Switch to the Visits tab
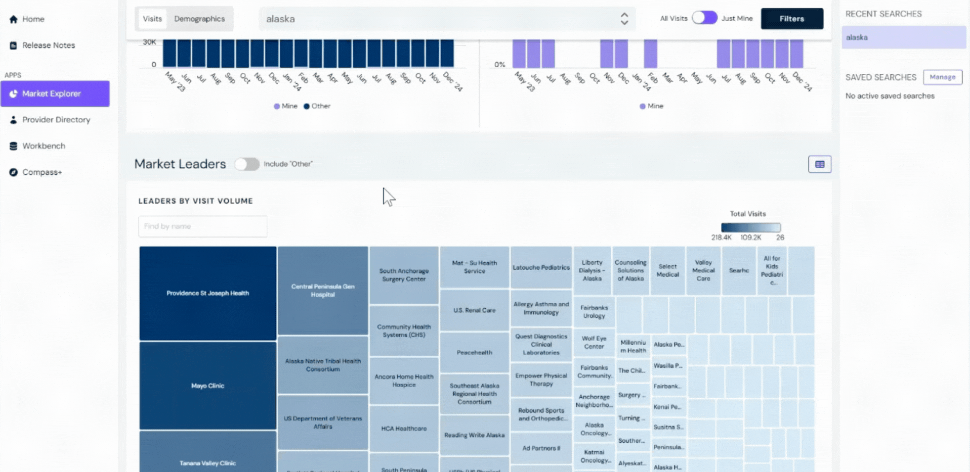This screenshot has height=472, width=970. (x=152, y=19)
